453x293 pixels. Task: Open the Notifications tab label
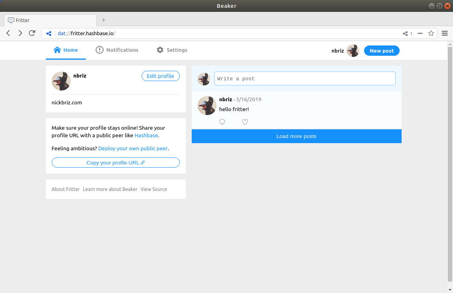click(122, 50)
